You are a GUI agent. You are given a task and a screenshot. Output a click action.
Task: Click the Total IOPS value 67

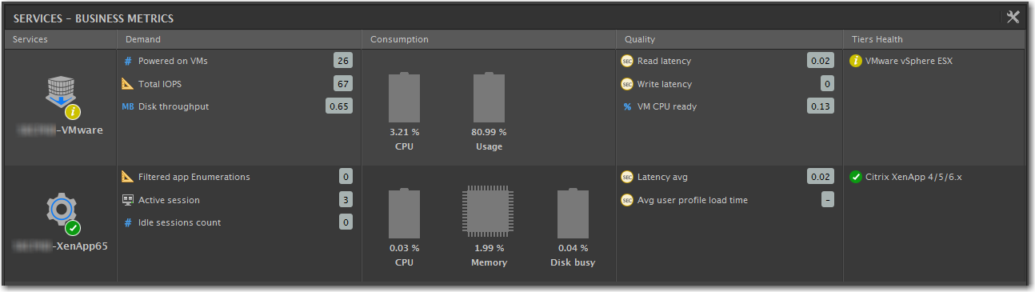pyautogui.click(x=343, y=83)
